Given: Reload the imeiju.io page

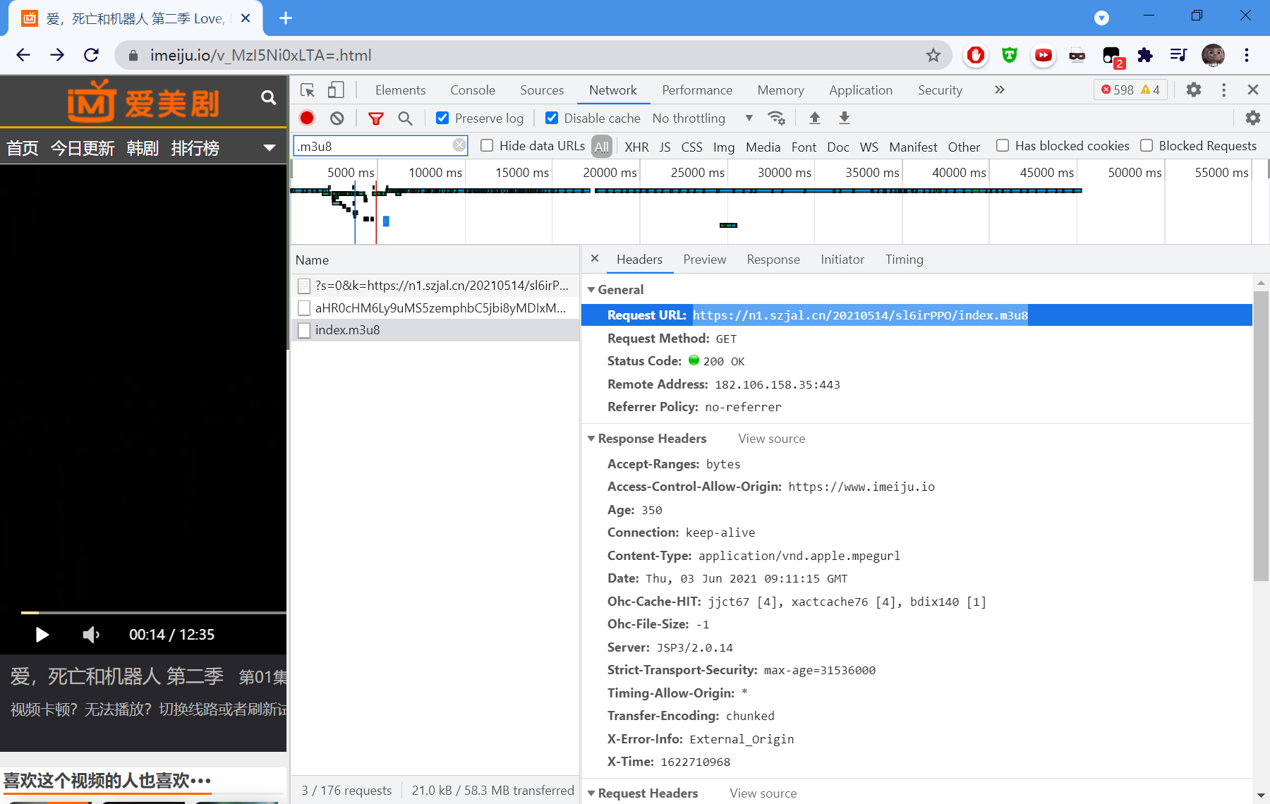Looking at the screenshot, I should [x=91, y=55].
